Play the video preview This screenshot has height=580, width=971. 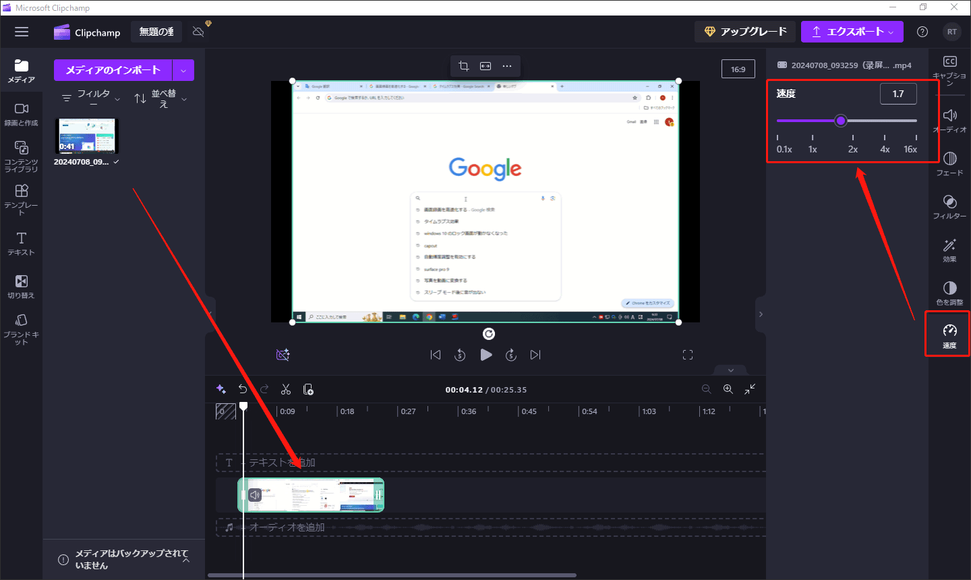(x=486, y=355)
